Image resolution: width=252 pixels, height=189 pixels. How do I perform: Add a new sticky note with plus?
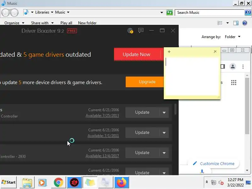[169, 52]
